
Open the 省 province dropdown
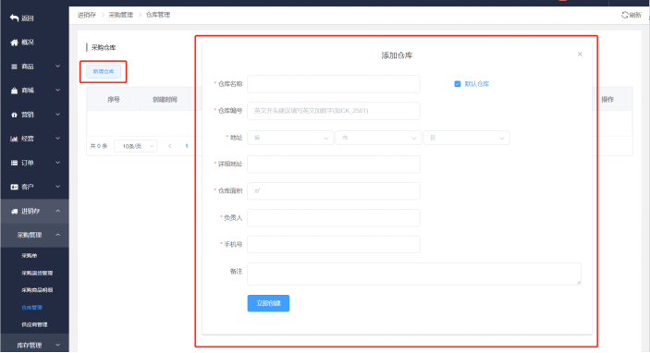290,138
